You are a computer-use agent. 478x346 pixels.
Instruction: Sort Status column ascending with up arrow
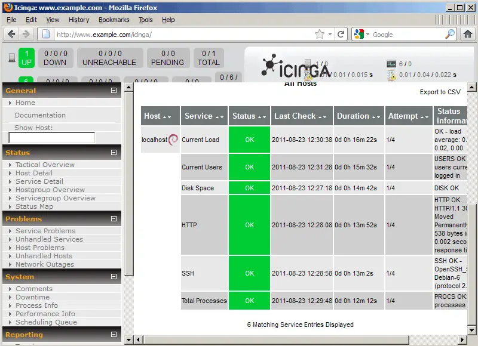(x=260, y=117)
